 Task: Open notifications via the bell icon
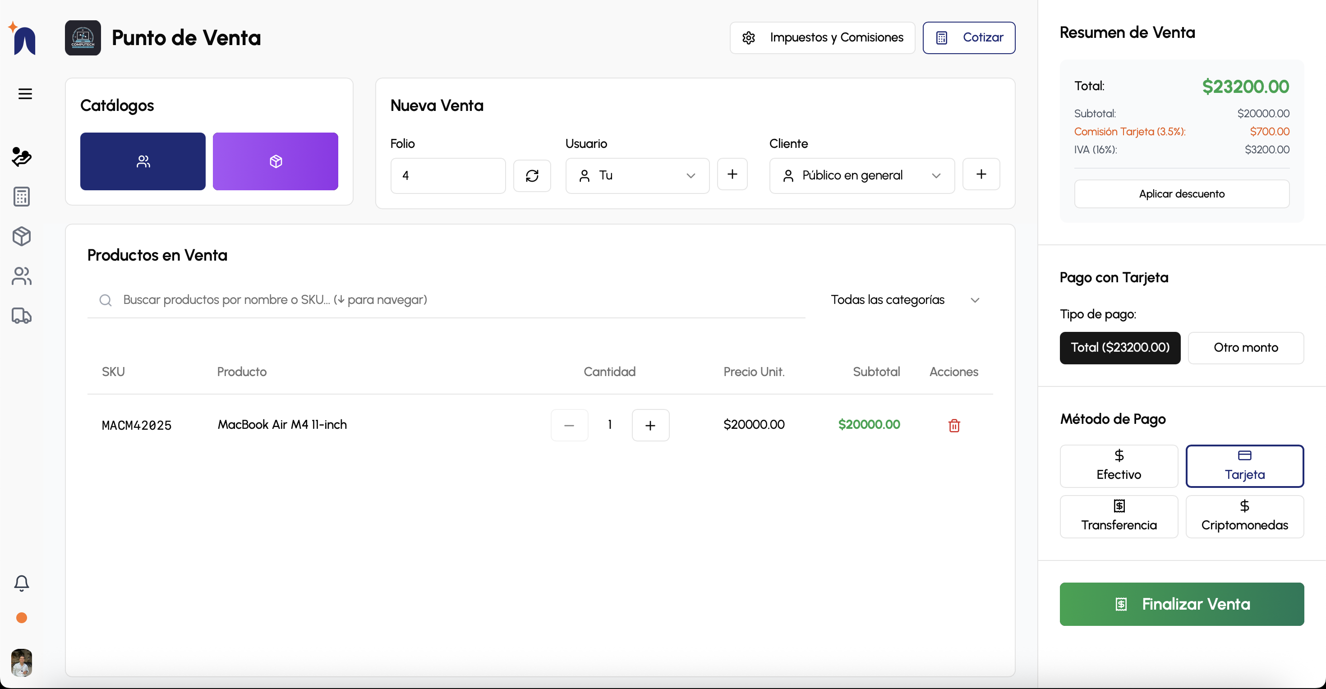pos(21,583)
